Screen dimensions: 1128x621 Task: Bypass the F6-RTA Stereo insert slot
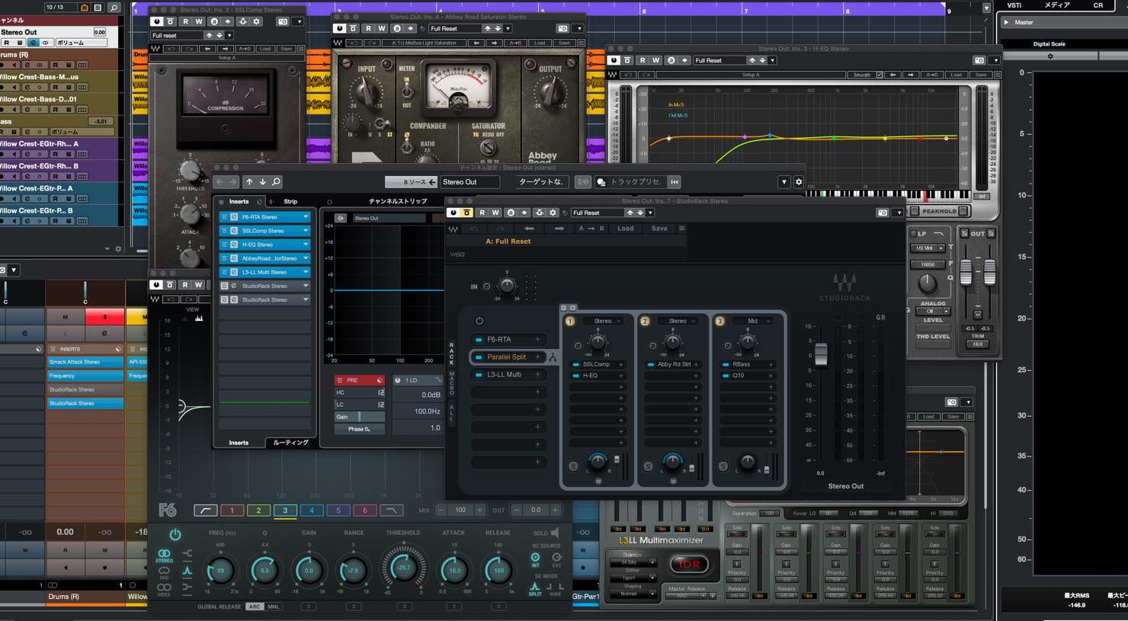(225, 217)
